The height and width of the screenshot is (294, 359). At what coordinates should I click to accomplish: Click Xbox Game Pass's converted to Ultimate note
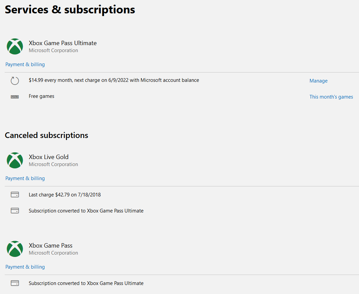(86, 283)
